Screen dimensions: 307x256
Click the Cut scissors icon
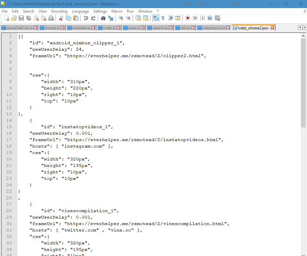coord(61,18)
